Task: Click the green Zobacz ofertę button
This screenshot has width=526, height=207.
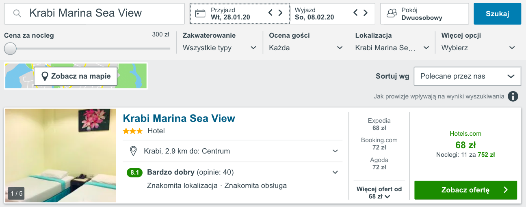Action: 465,190
